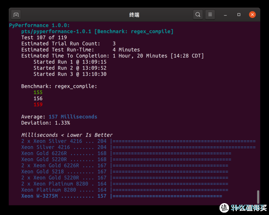Click single 'Xeon Gold 5220R' row
The height and width of the screenshot is (215, 269).
pos(126,160)
